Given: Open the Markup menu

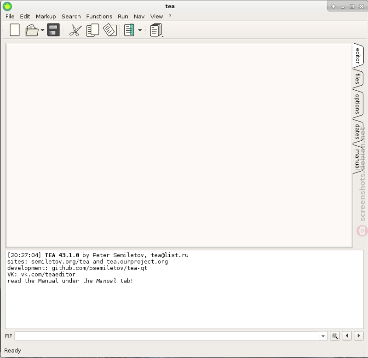Looking at the screenshot, I should 46,17.
